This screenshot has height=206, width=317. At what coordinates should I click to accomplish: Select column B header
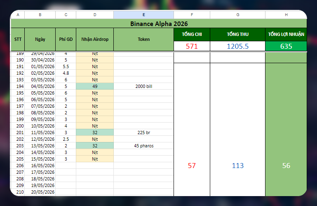click(40, 15)
